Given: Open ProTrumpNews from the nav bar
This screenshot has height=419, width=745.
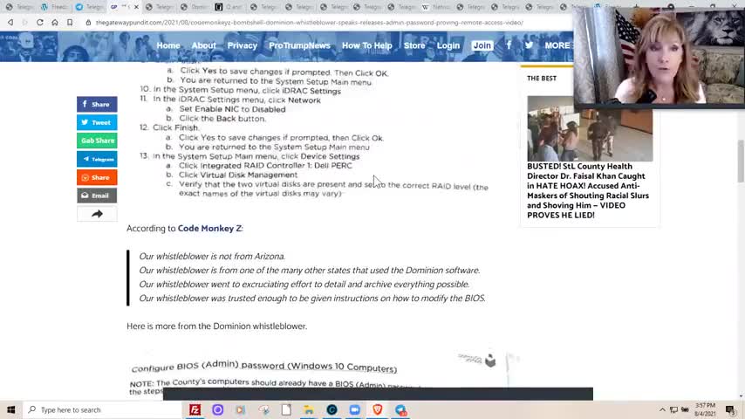Looking at the screenshot, I should [x=299, y=45].
